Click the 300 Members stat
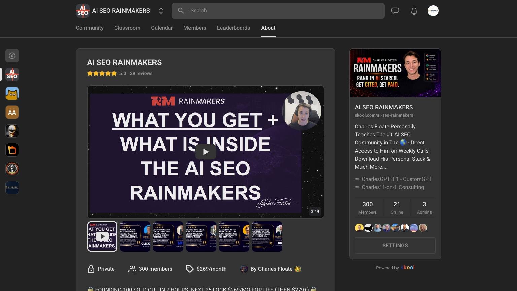Image resolution: width=517 pixels, height=291 pixels. (368, 207)
